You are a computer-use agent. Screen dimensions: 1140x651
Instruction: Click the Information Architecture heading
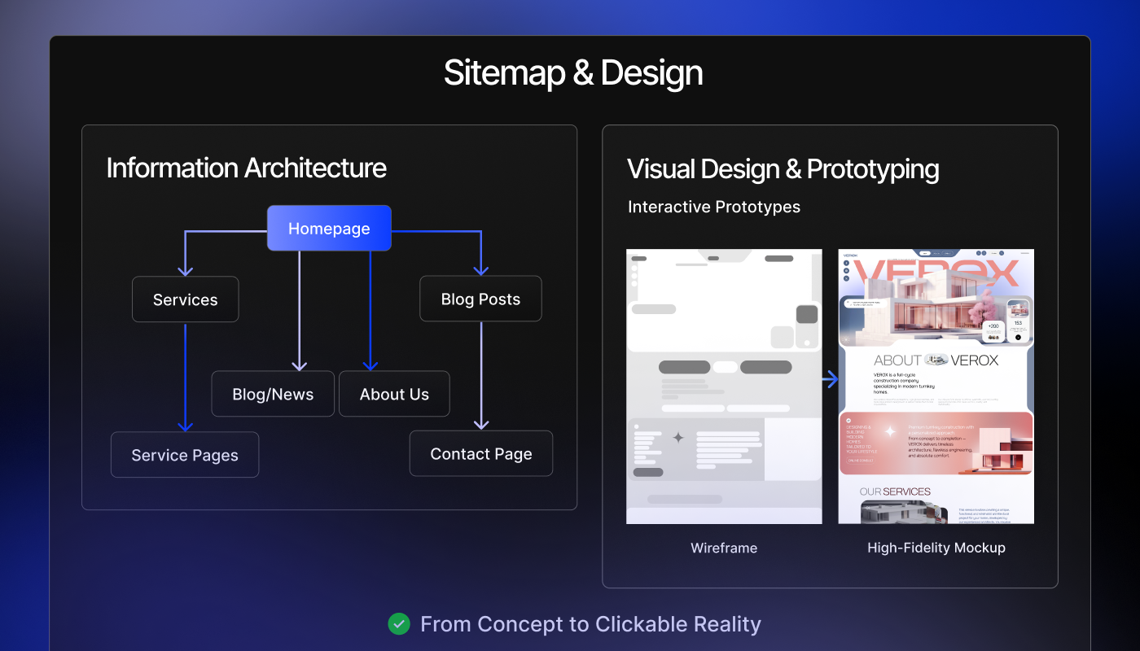pyautogui.click(x=246, y=168)
